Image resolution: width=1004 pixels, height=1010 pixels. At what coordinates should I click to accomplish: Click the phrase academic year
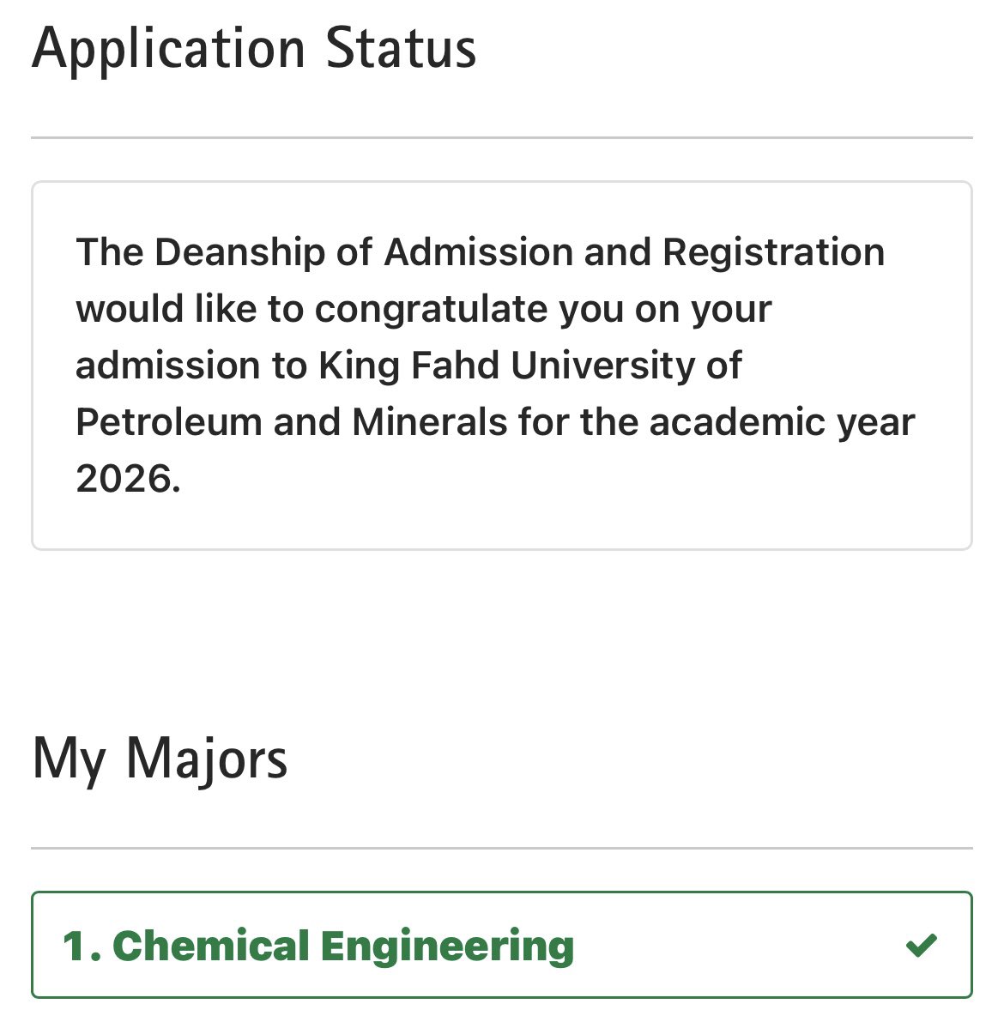pyautogui.click(x=782, y=423)
